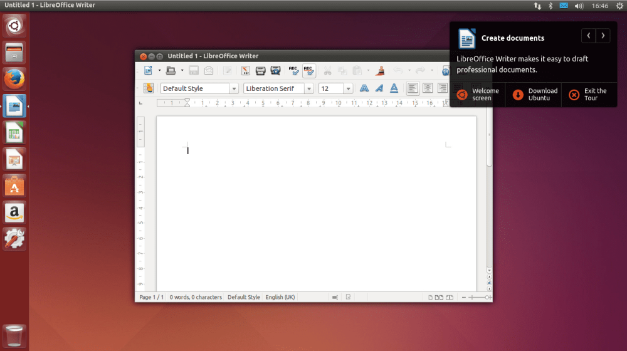Click the Open file folder icon
This screenshot has width=627, height=351.
(x=171, y=71)
